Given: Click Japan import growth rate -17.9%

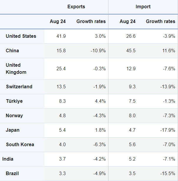Looking at the screenshot, I should [168, 130].
